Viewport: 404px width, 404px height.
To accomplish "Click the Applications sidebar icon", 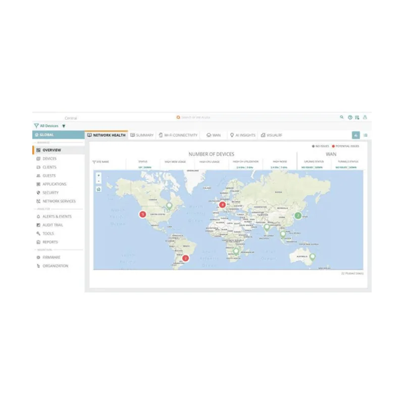I will [x=38, y=184].
